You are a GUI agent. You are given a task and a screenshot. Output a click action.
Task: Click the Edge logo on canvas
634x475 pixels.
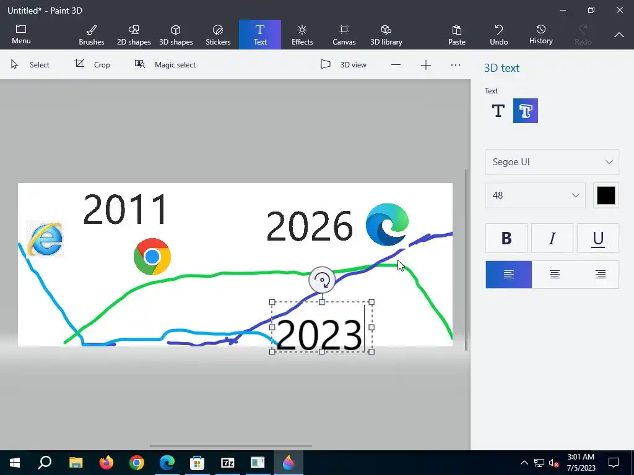387,225
